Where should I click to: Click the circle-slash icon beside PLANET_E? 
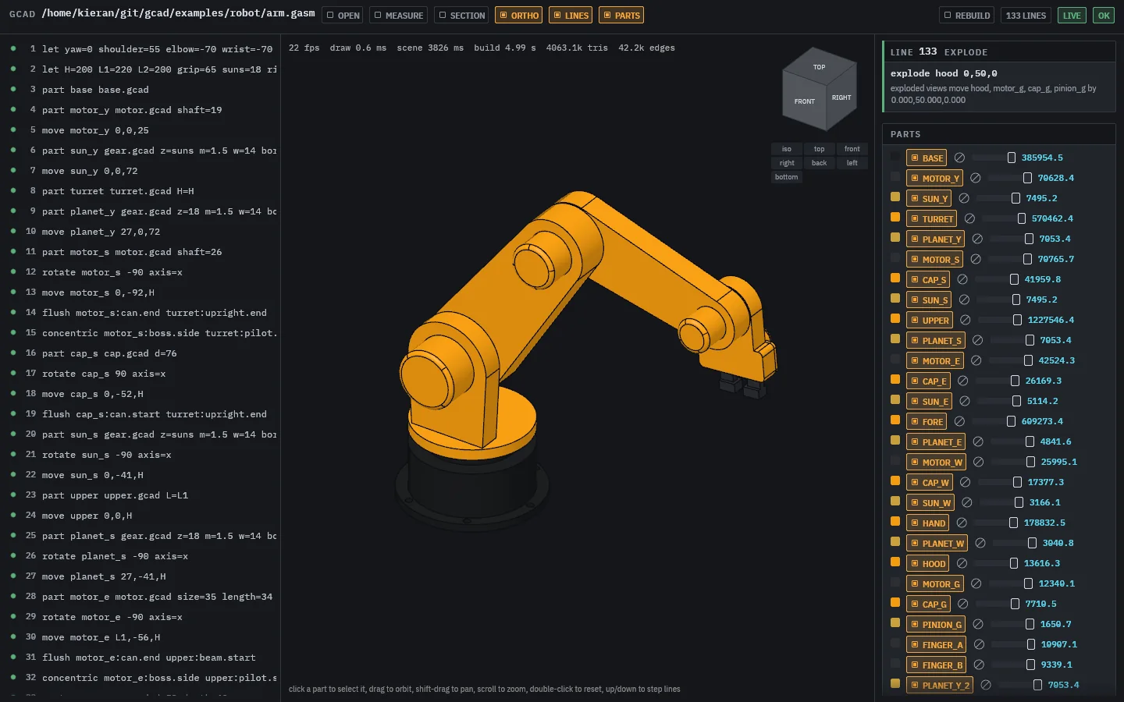(978, 441)
